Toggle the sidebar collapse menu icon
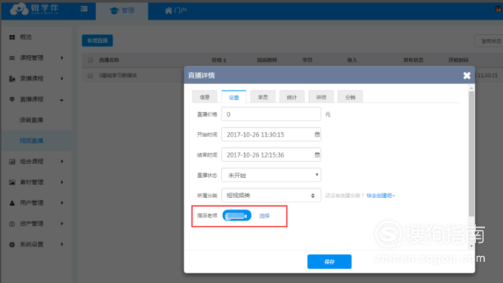Image resolution: width=503 pixels, height=283 pixels. point(84,9)
